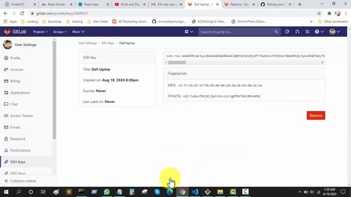Open Applications in the settings sidebar
The width and height of the screenshot is (351, 197).
pyautogui.click(x=20, y=92)
